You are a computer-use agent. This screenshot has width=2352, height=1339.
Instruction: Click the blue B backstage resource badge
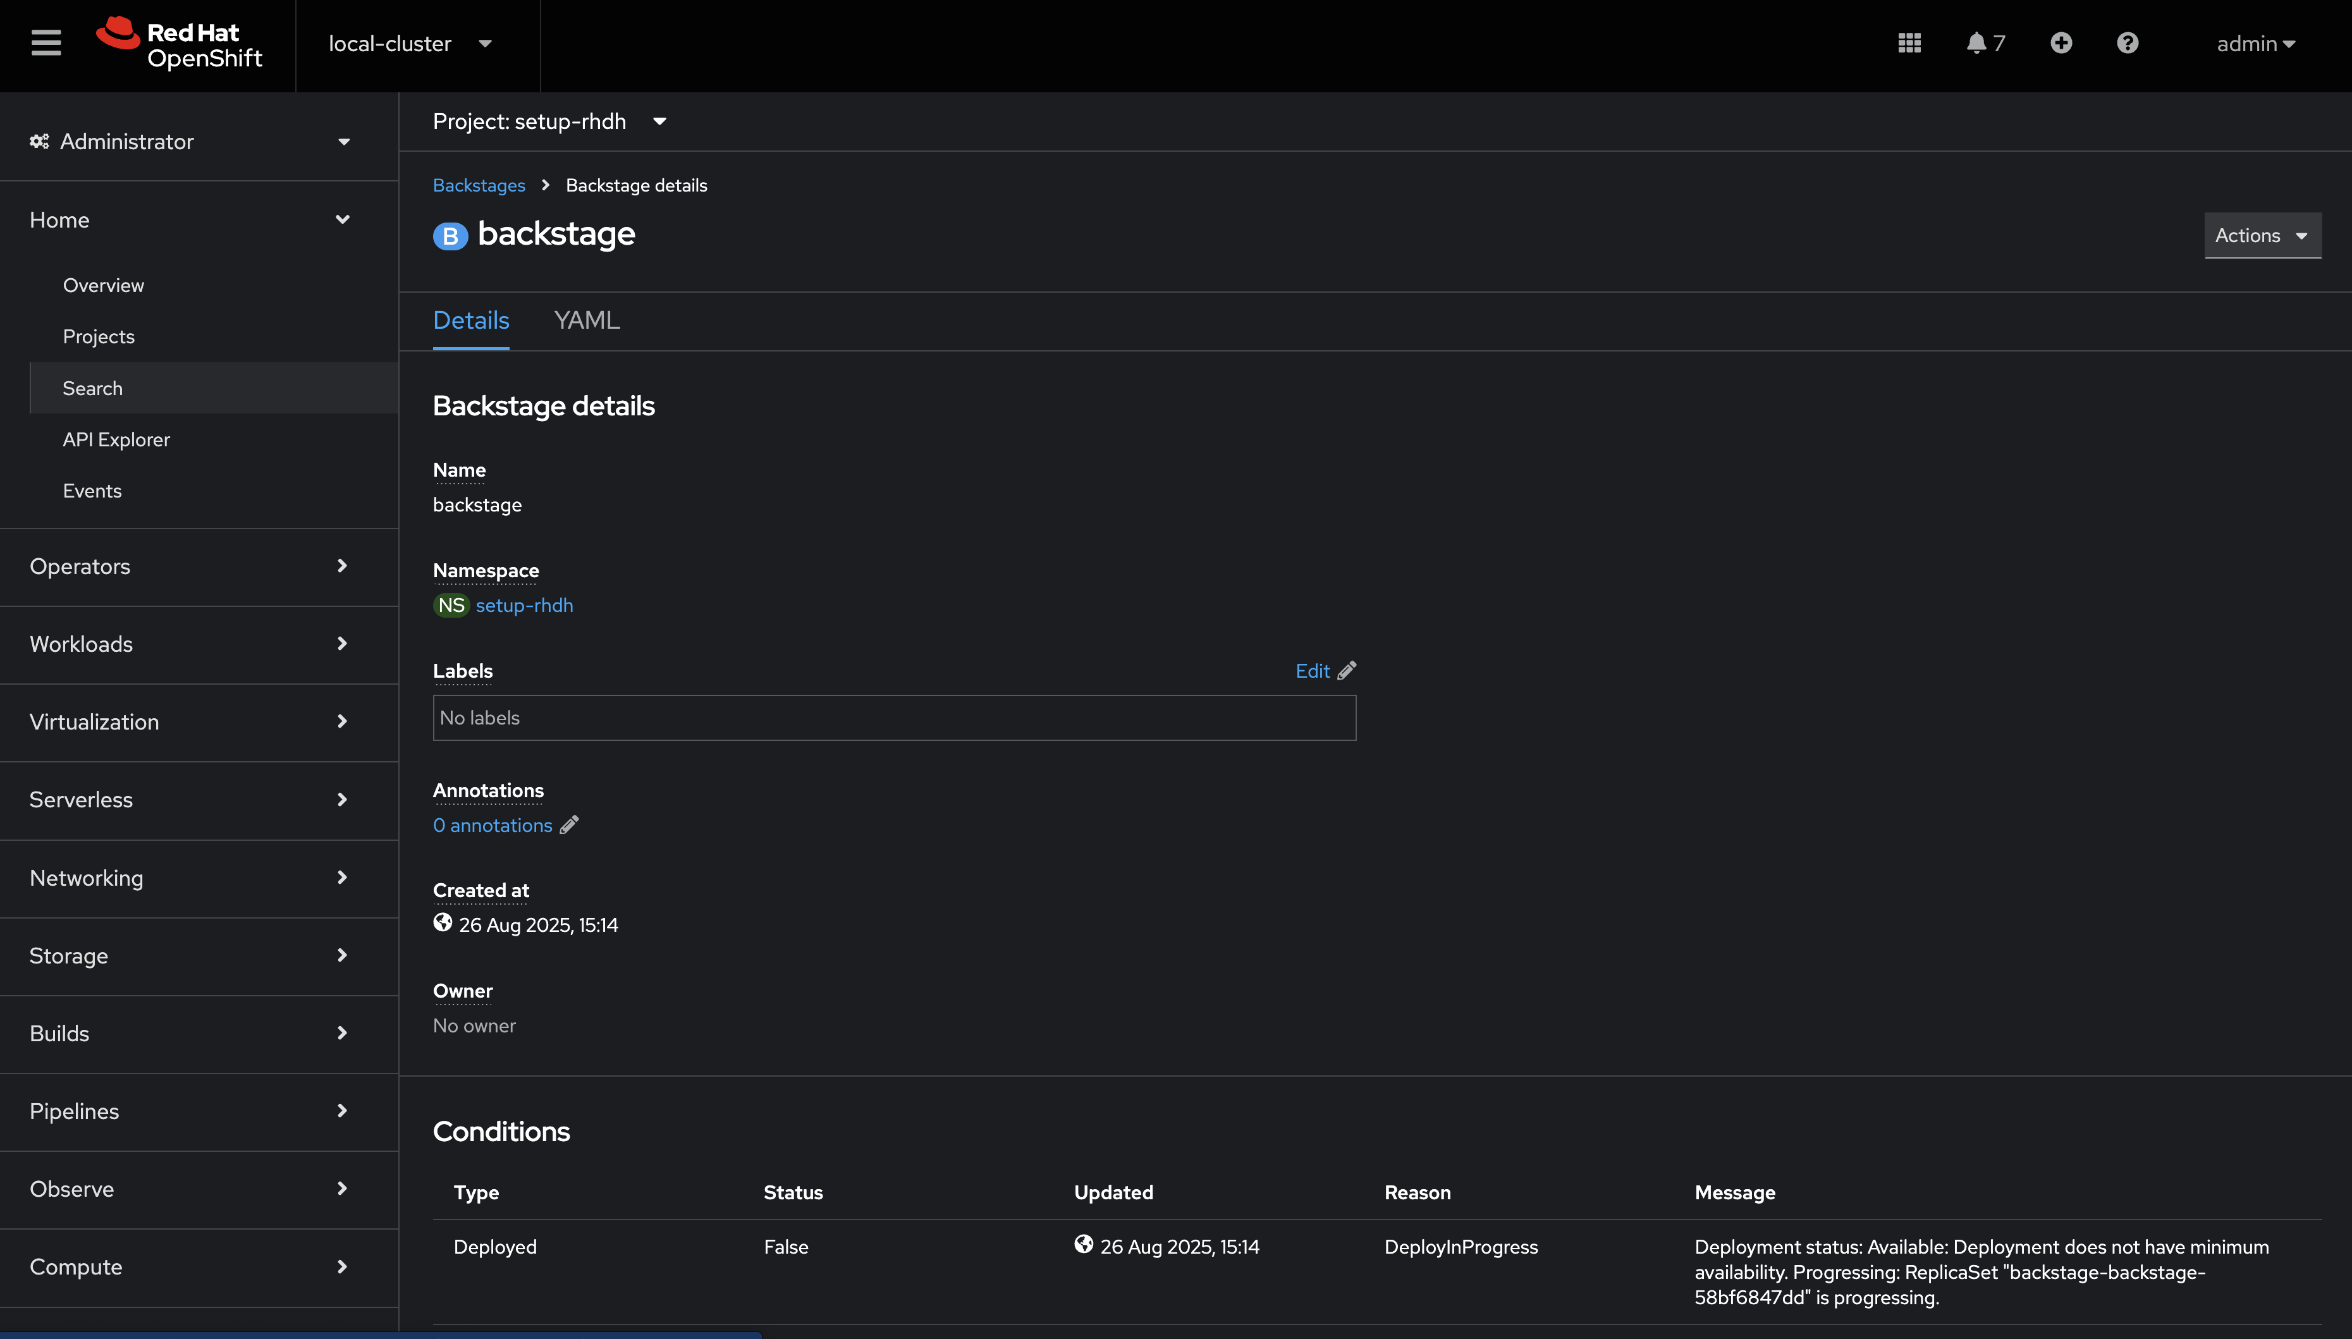(451, 236)
